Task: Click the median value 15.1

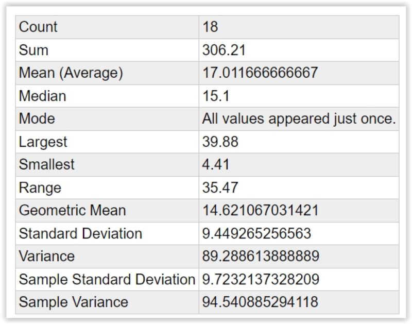Action: [216, 96]
